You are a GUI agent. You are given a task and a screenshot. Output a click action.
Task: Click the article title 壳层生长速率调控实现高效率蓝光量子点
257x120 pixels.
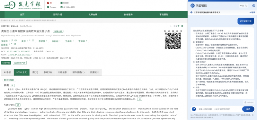tap(25, 31)
